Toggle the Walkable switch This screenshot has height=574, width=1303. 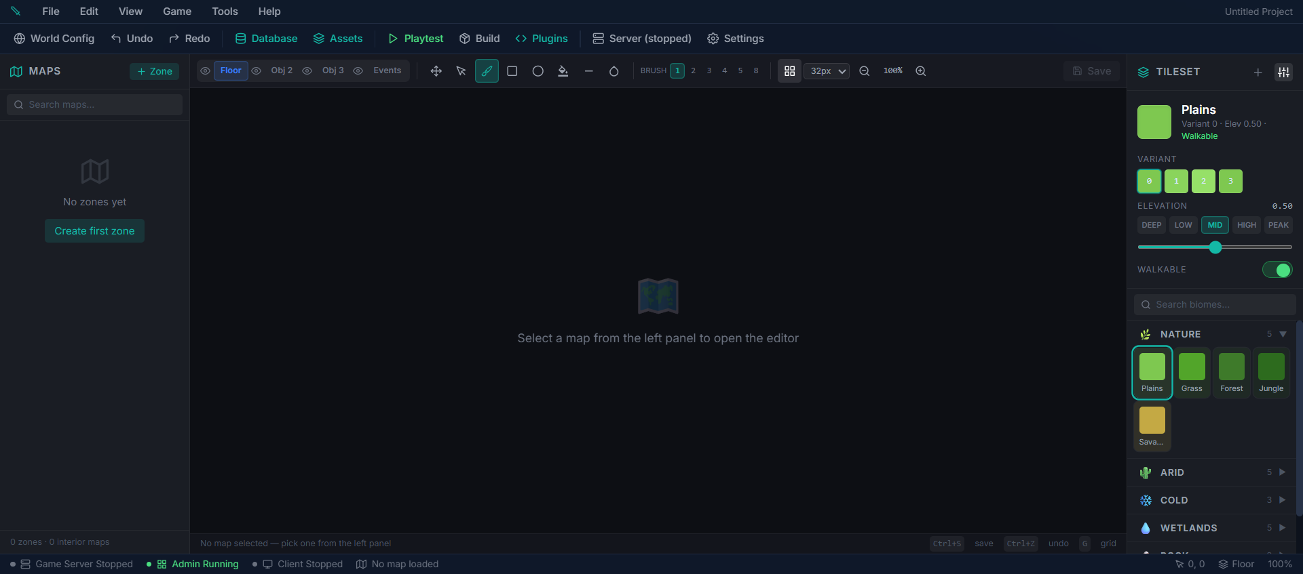point(1277,270)
